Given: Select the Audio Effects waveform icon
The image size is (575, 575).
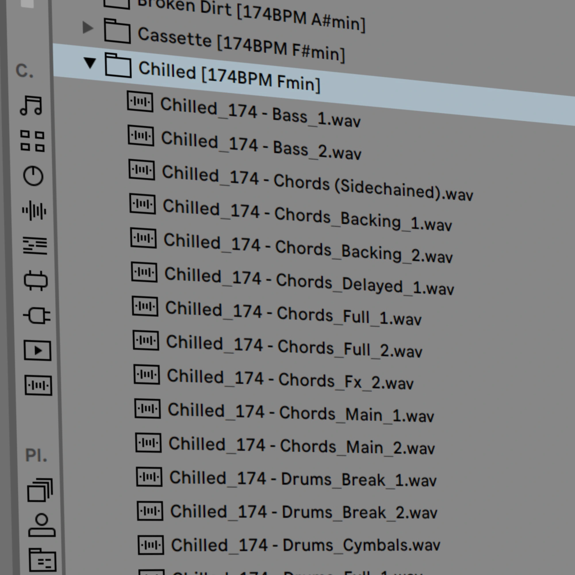Looking at the screenshot, I should 34,211.
